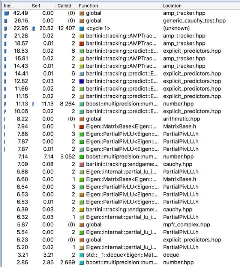Select the predict row with inclusive 14.41
Image resolution: width=240 pixels, height=267 pixels.
121,74
